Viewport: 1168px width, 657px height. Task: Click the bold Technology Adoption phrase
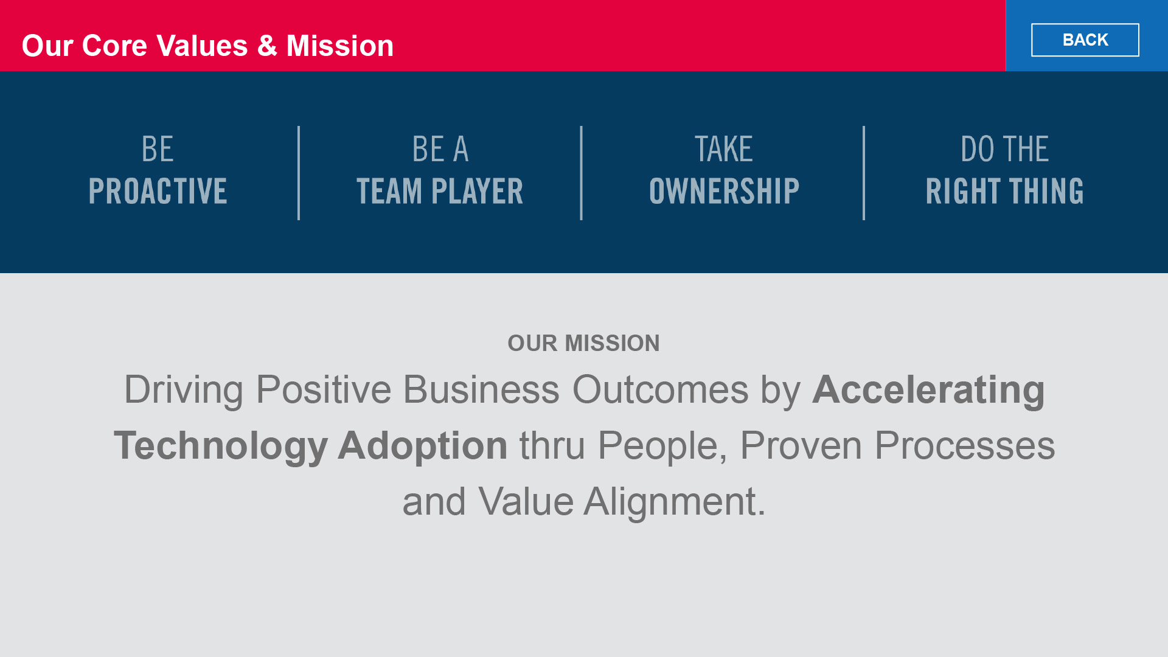click(x=310, y=446)
